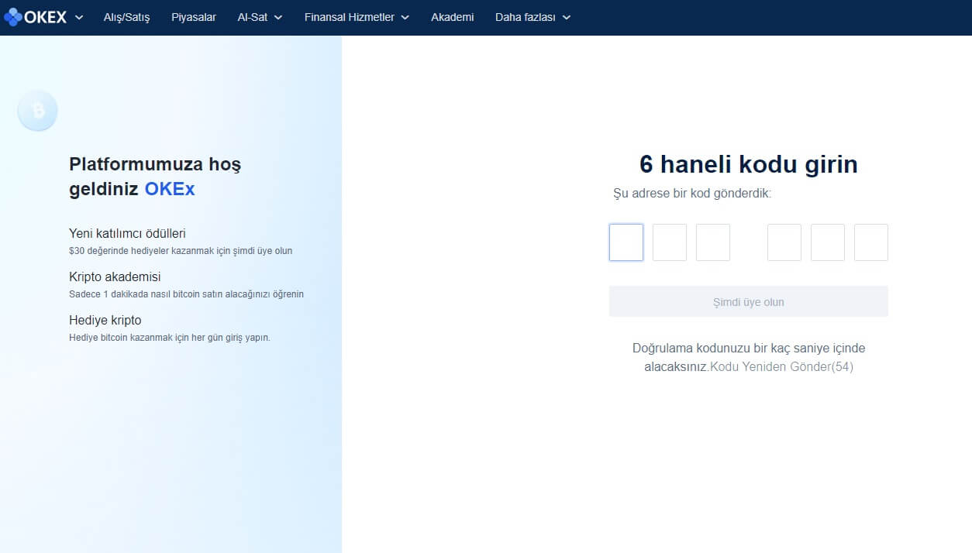Select the third code digit box
972x553 pixels.
(x=713, y=242)
